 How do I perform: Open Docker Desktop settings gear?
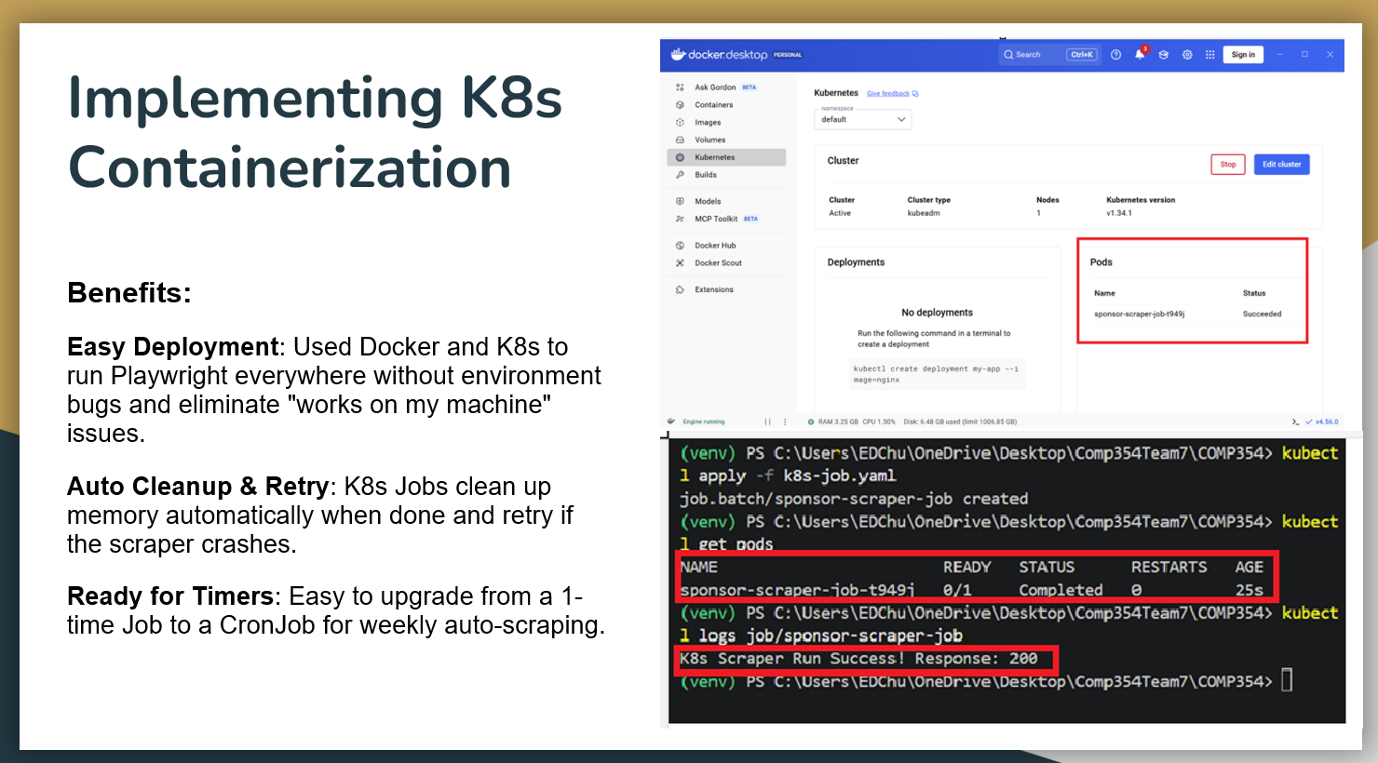click(x=1187, y=55)
